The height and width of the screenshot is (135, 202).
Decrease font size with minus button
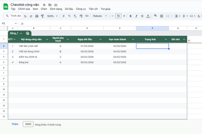[113, 16]
